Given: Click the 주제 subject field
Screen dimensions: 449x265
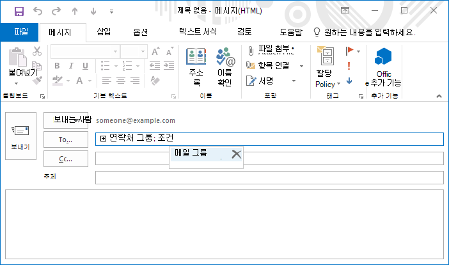Looking at the screenshot, I should pos(269,177).
